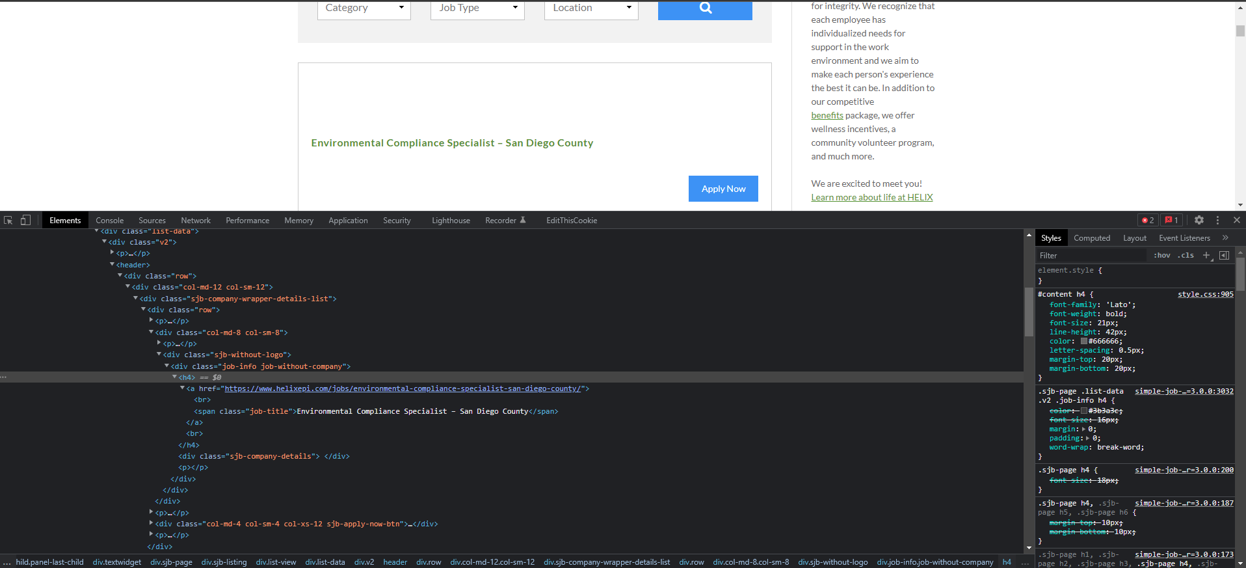Open style.css:905 source link
1246x568 pixels.
pyautogui.click(x=1205, y=294)
